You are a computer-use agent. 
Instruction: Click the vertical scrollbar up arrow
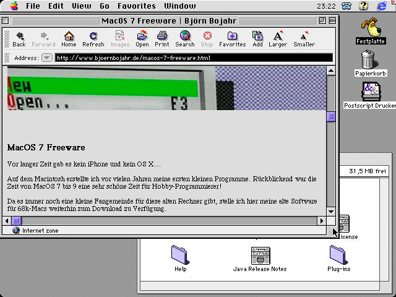(331, 71)
